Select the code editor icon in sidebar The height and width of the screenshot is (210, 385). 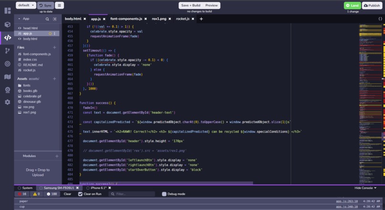[x=7, y=38]
